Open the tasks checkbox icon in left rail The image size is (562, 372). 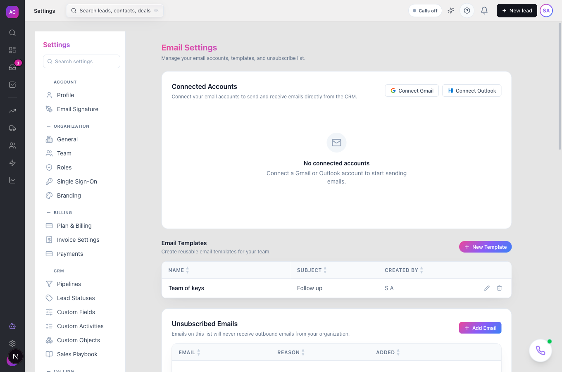(12, 85)
